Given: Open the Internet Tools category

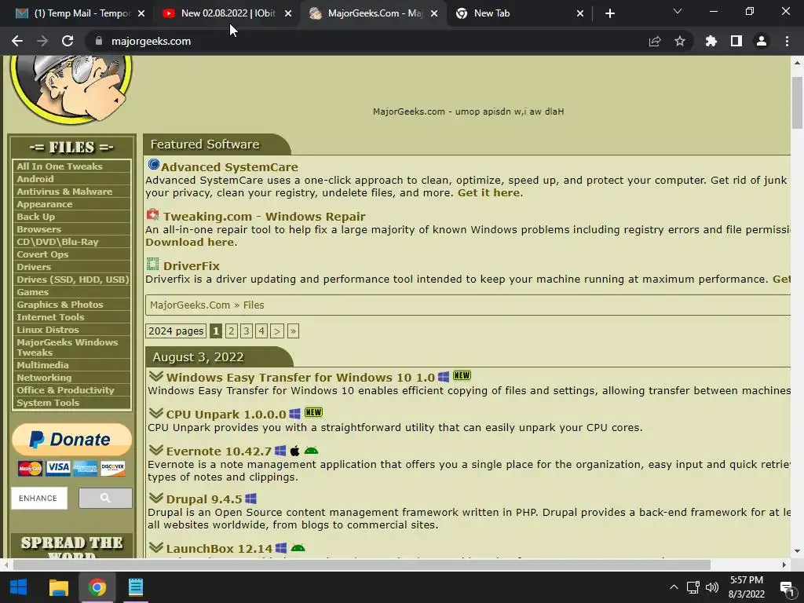Looking at the screenshot, I should (x=50, y=317).
